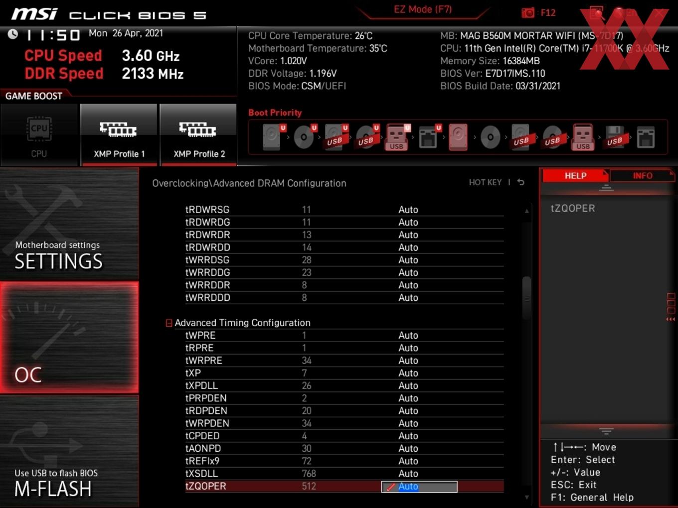This screenshot has height=508, width=678.
Task: Pick the UEFI USB CD/DVD boot icon
Action: 367,137
